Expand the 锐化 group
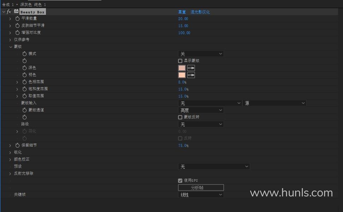343x212 pixels. tap(10, 152)
